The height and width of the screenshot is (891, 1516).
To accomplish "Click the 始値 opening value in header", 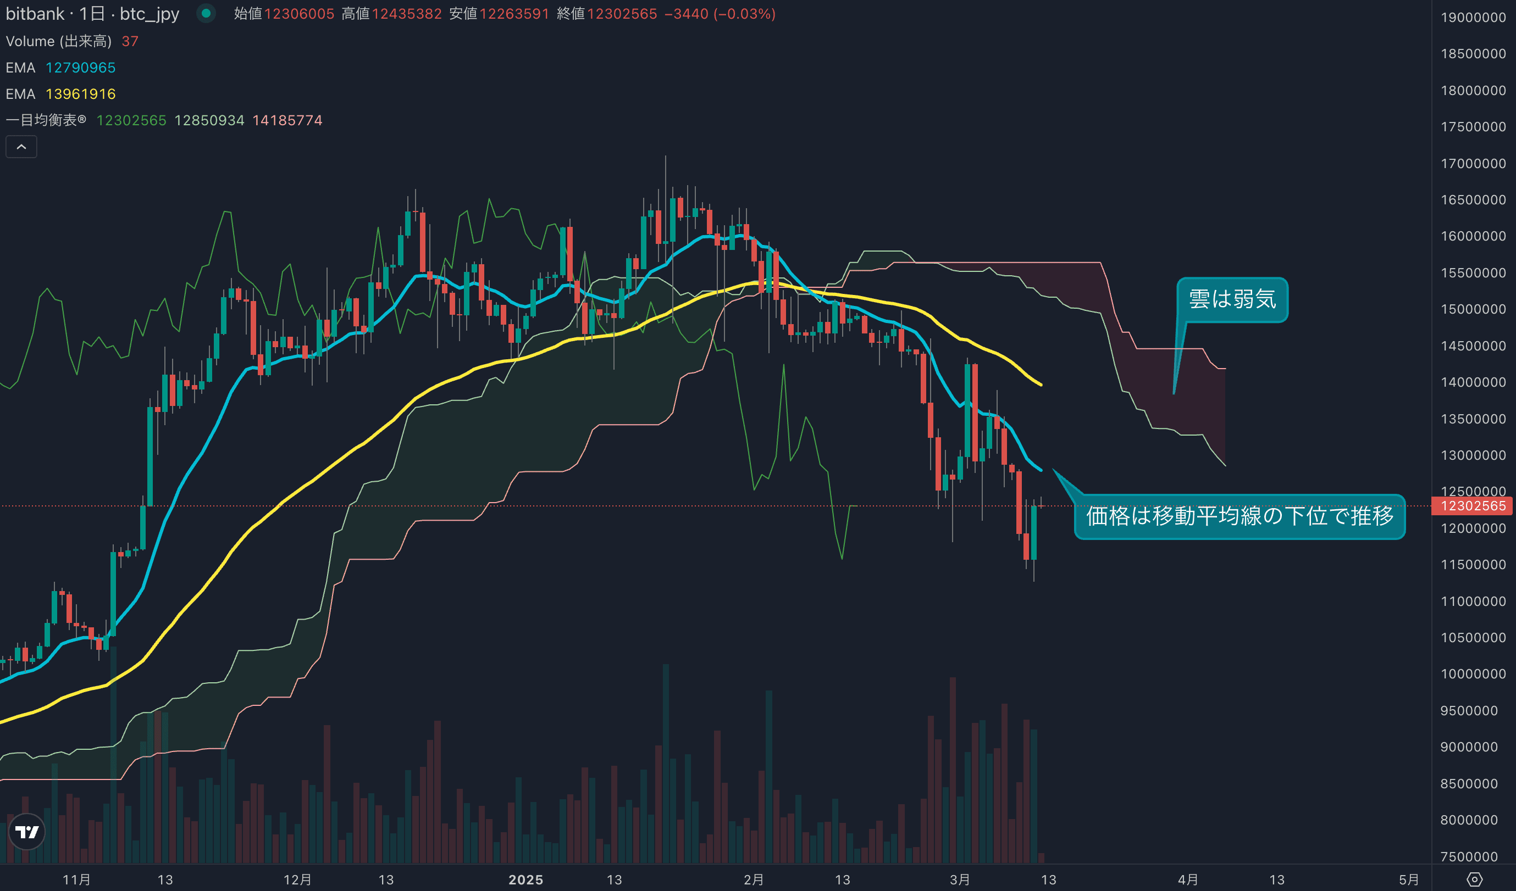I will pyautogui.click(x=299, y=13).
